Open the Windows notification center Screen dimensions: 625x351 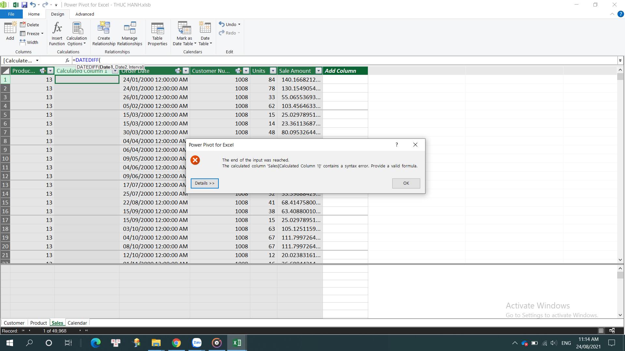pyautogui.click(x=612, y=343)
